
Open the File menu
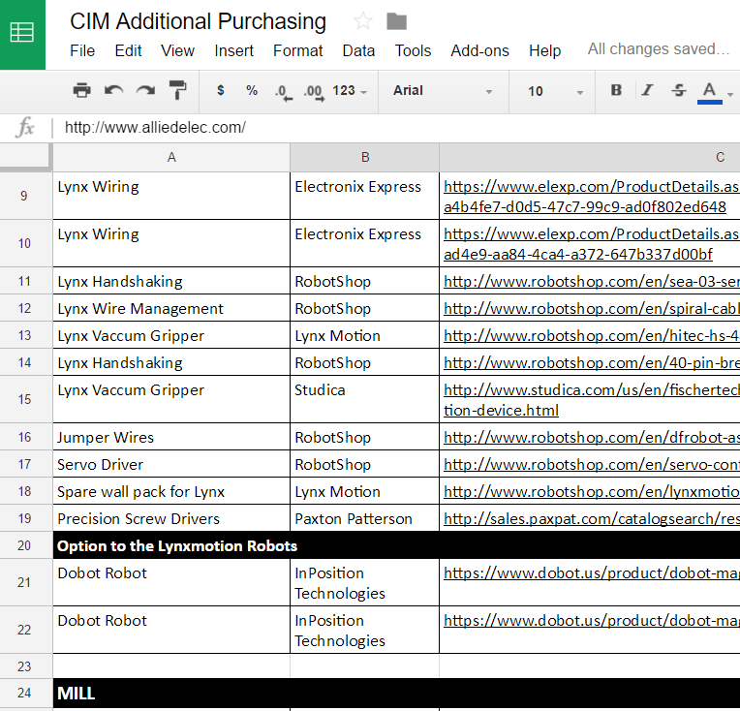click(82, 50)
